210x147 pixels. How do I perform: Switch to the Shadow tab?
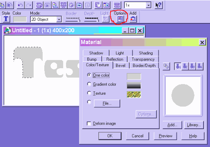pos(96,53)
